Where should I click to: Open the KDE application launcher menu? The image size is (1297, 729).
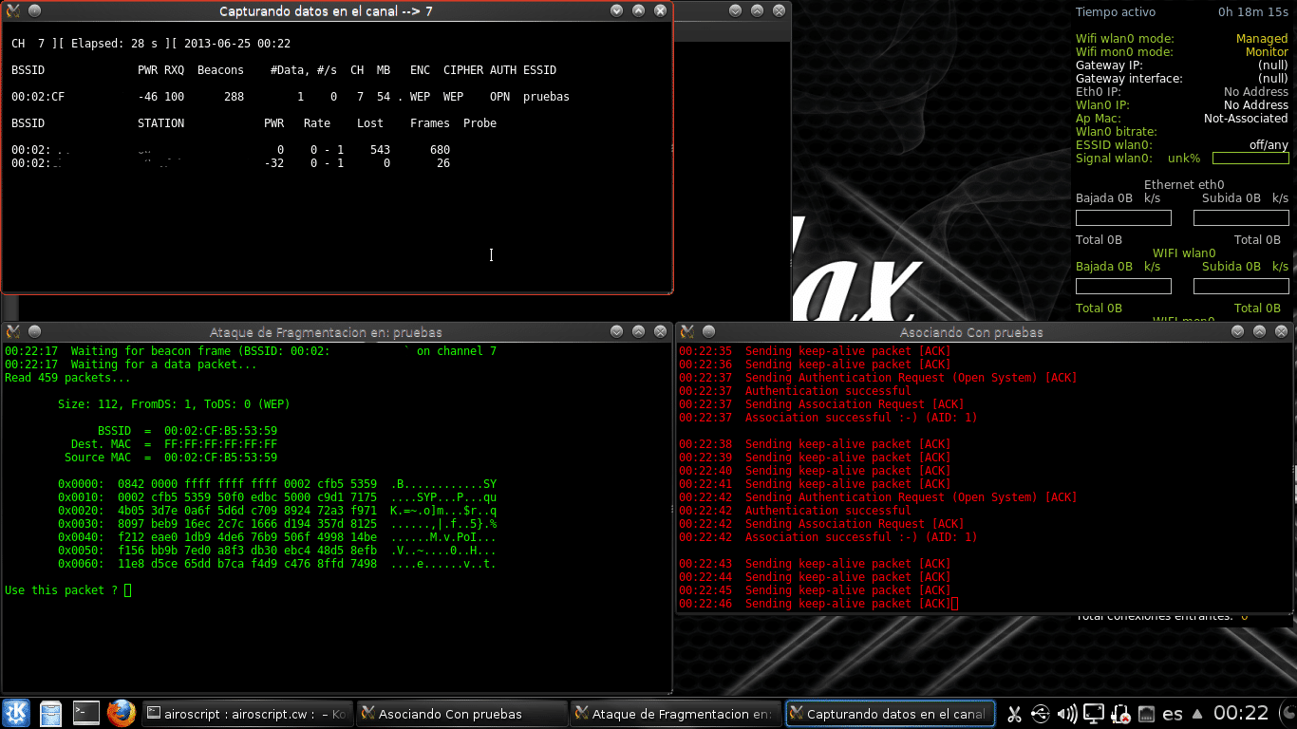[x=16, y=713]
